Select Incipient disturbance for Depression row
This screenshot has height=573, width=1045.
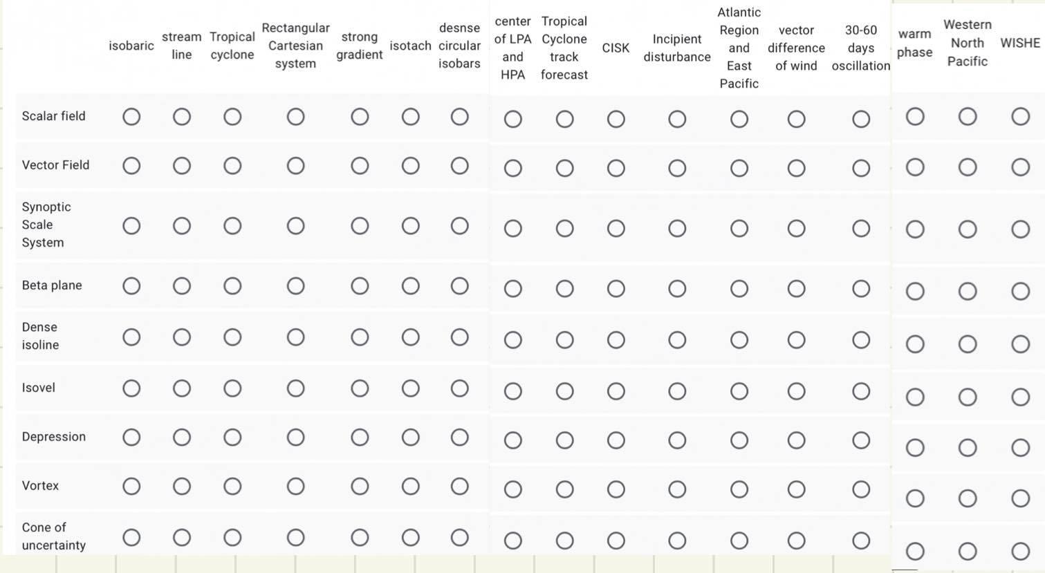coord(677,440)
